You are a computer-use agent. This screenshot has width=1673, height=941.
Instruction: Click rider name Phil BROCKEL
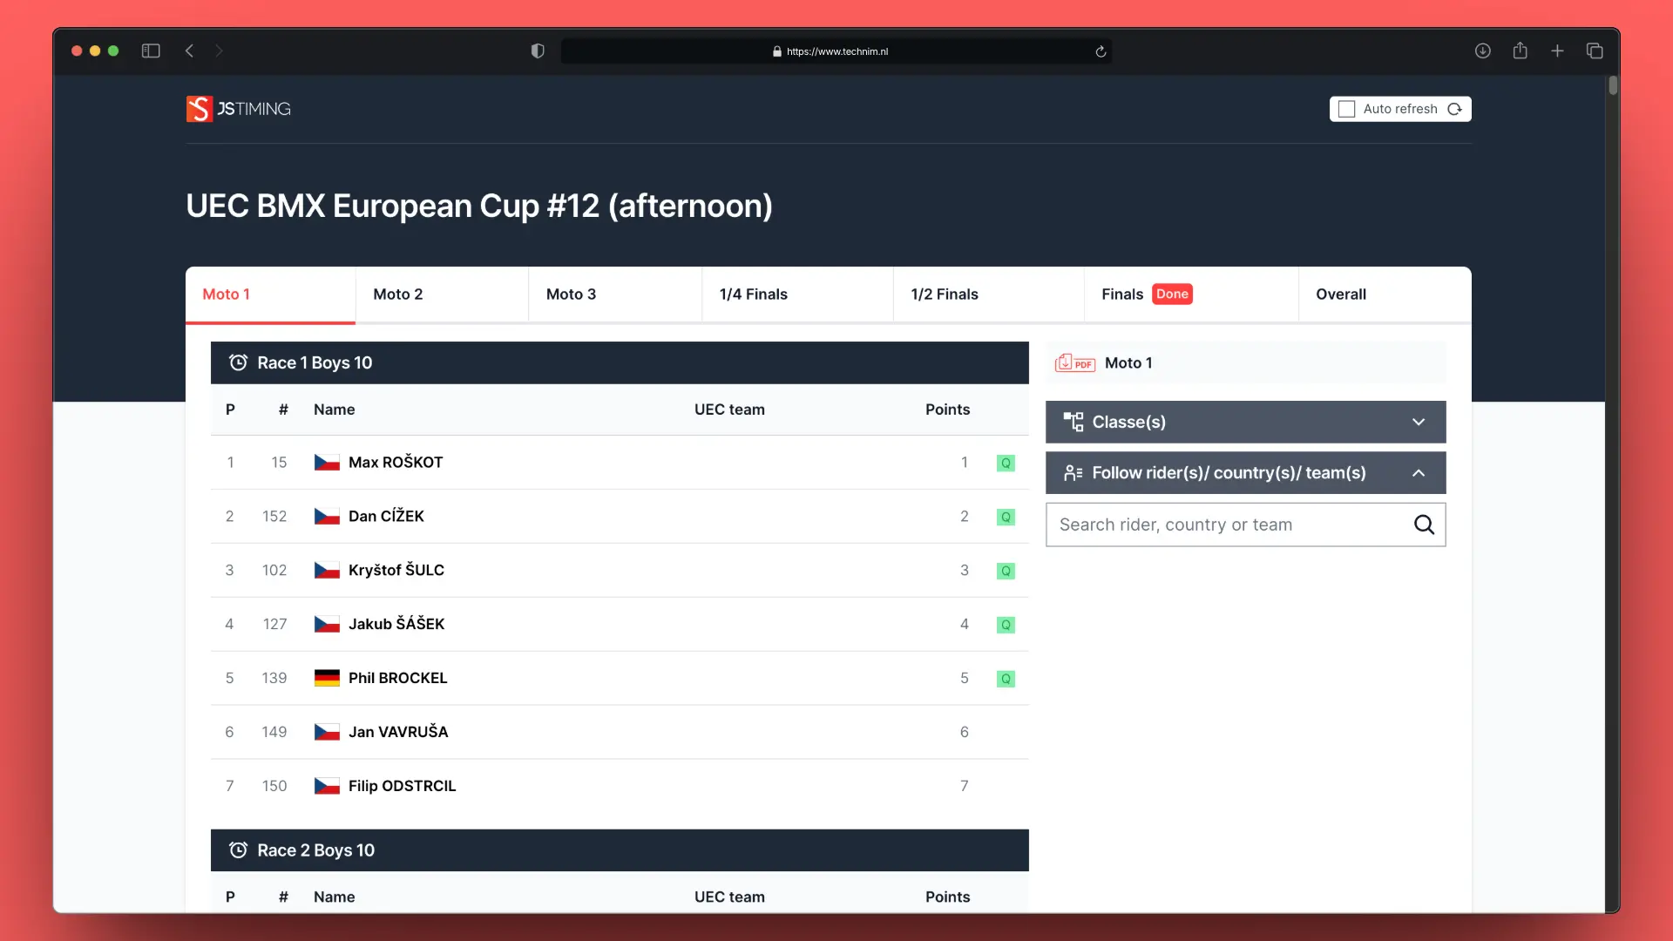397,678
